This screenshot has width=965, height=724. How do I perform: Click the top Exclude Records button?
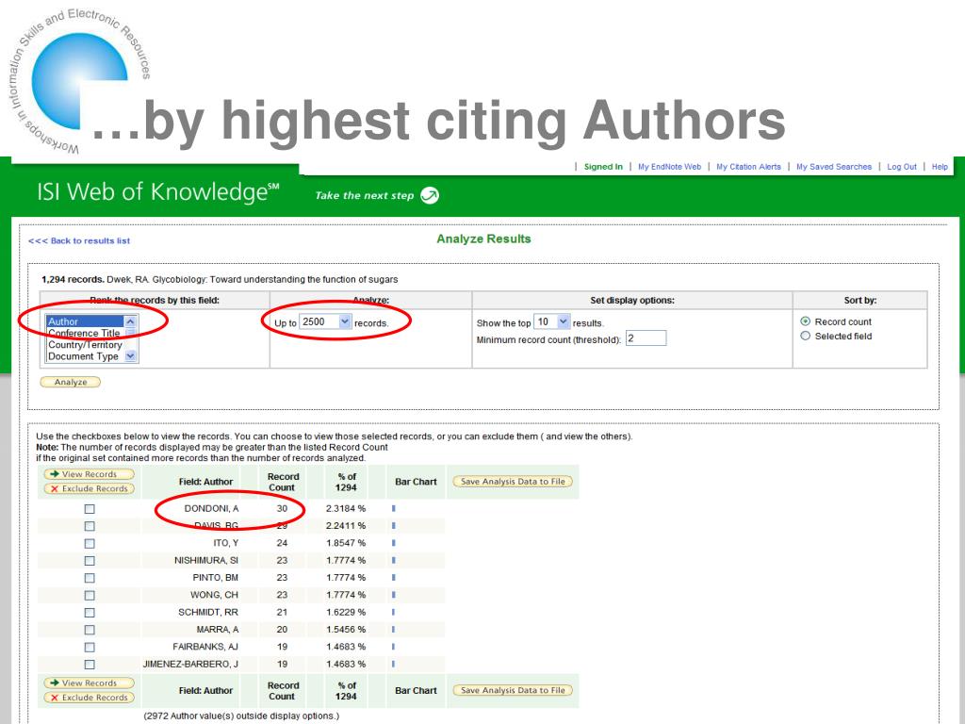tap(90, 489)
